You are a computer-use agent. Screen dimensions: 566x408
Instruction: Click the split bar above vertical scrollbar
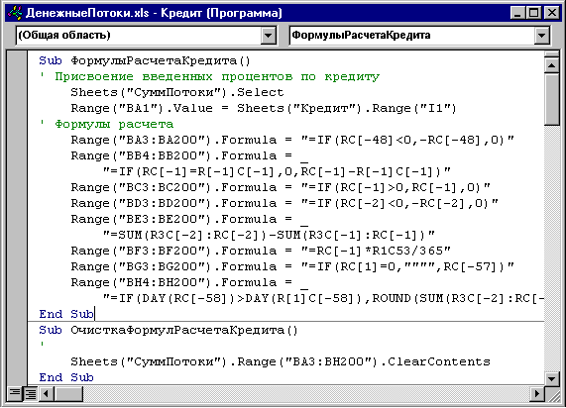(x=551, y=54)
